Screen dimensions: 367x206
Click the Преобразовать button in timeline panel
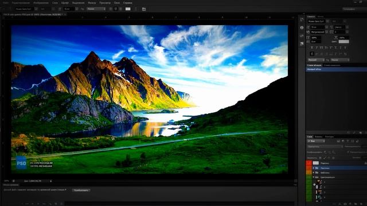coord(81,190)
